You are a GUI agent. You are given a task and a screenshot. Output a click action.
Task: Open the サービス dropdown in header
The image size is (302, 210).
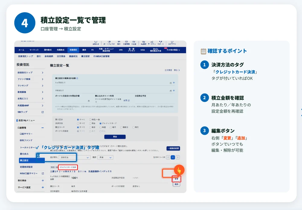[152, 43]
